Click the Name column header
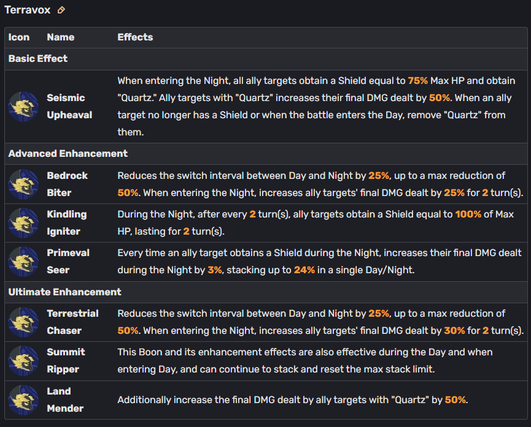 (x=61, y=37)
